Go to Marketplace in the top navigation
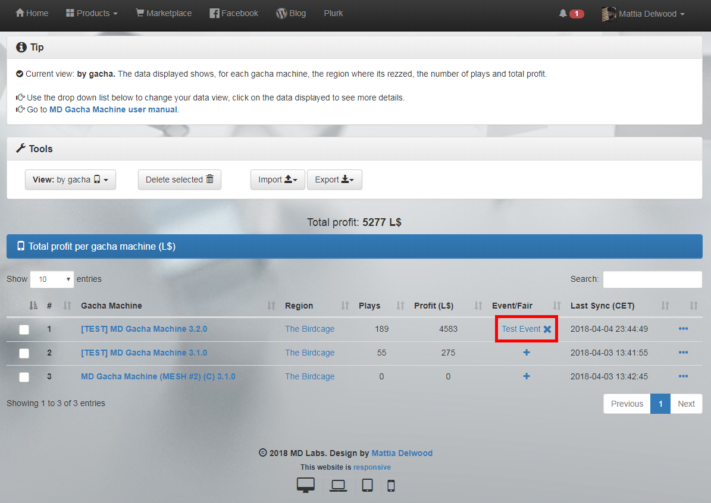The image size is (711, 503). 164,13
